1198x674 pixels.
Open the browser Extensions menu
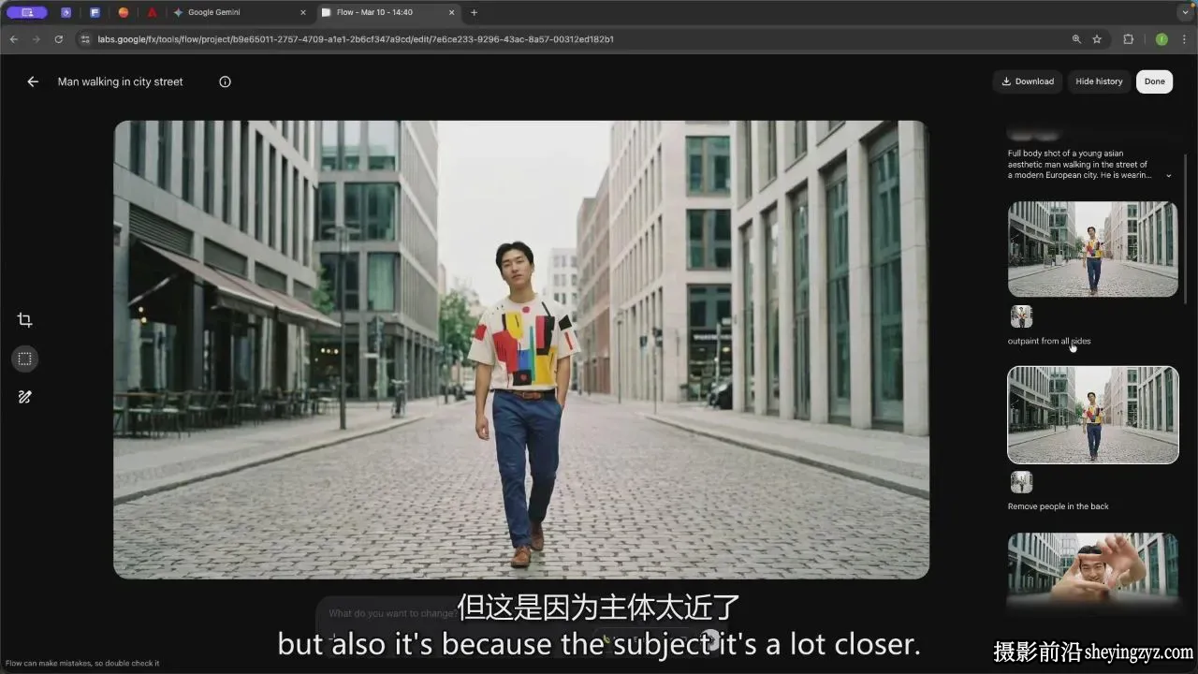tap(1128, 39)
